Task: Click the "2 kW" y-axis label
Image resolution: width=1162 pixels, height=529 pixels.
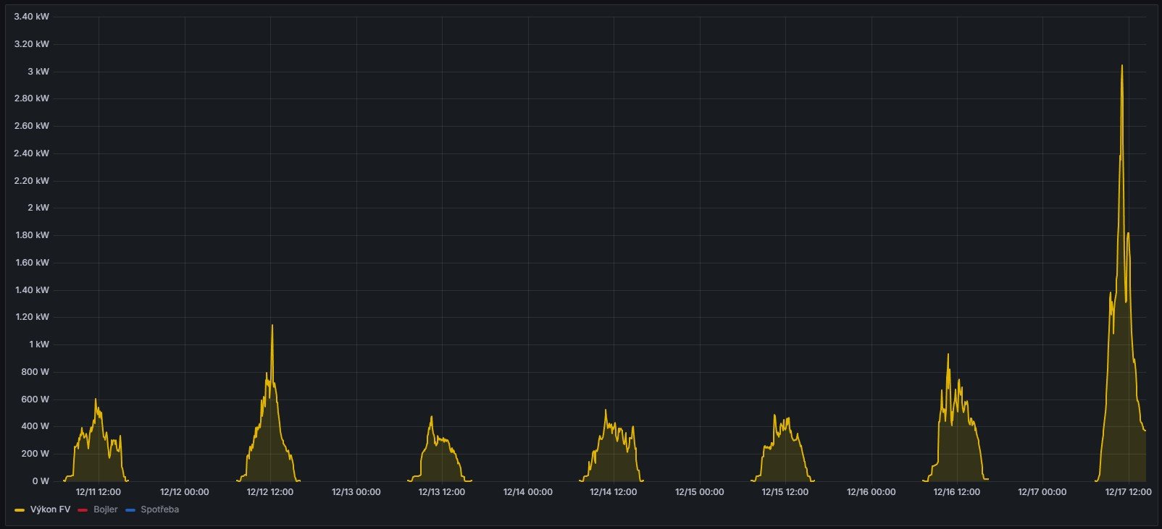Action: (x=38, y=208)
